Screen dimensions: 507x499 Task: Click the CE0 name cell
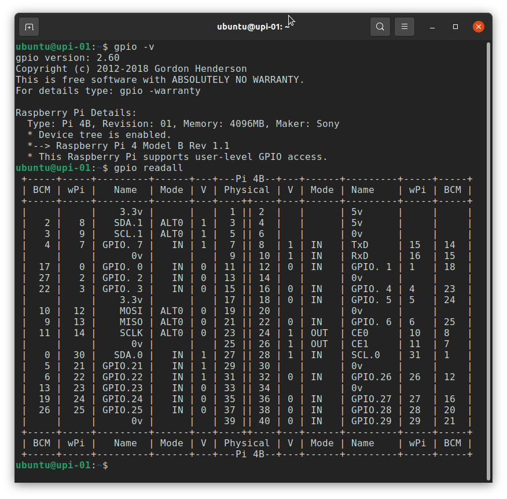pos(359,333)
